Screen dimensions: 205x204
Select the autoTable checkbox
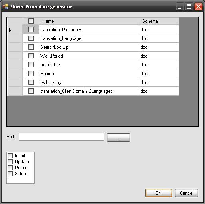coord(31,65)
